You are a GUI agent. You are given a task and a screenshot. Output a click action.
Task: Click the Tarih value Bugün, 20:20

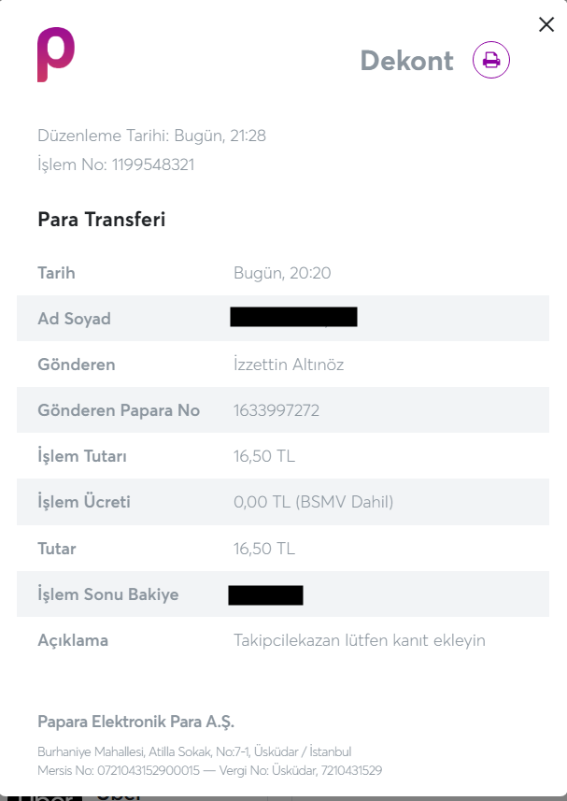[282, 273]
